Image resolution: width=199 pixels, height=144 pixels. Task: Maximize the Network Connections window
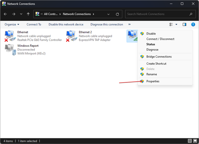[182, 4]
